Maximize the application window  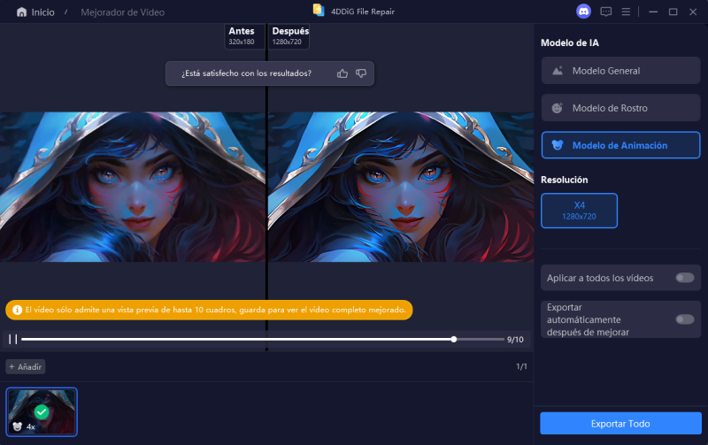click(673, 12)
